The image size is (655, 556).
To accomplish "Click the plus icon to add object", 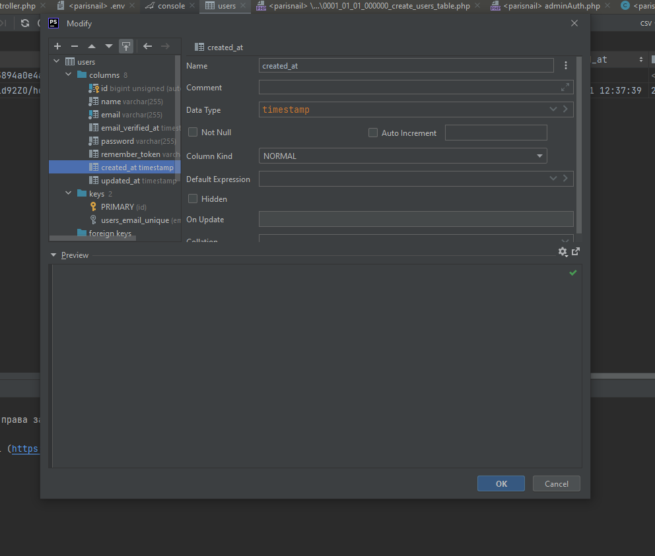I will tap(57, 46).
